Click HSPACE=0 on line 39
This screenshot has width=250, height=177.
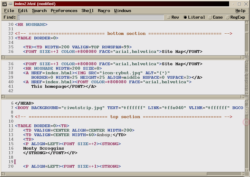pos(153,78)
